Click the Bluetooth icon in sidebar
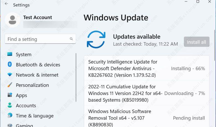This screenshot has width=216, height=127. [10, 65]
